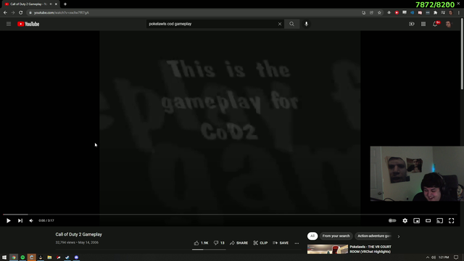Open the system tray volume icon
This screenshot has width=464, height=261.
coord(434,257)
